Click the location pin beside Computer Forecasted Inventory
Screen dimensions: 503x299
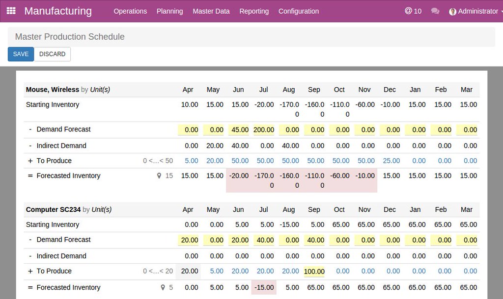point(162,288)
